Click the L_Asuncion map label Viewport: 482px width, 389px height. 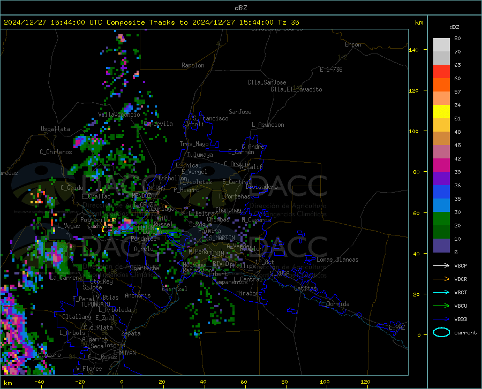pos(268,125)
